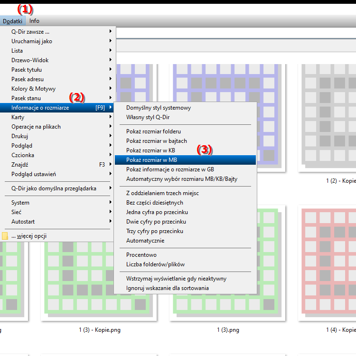Open the Podgląd submenu
Viewport: 356px width, 356px height.
pyautogui.click(x=57, y=146)
